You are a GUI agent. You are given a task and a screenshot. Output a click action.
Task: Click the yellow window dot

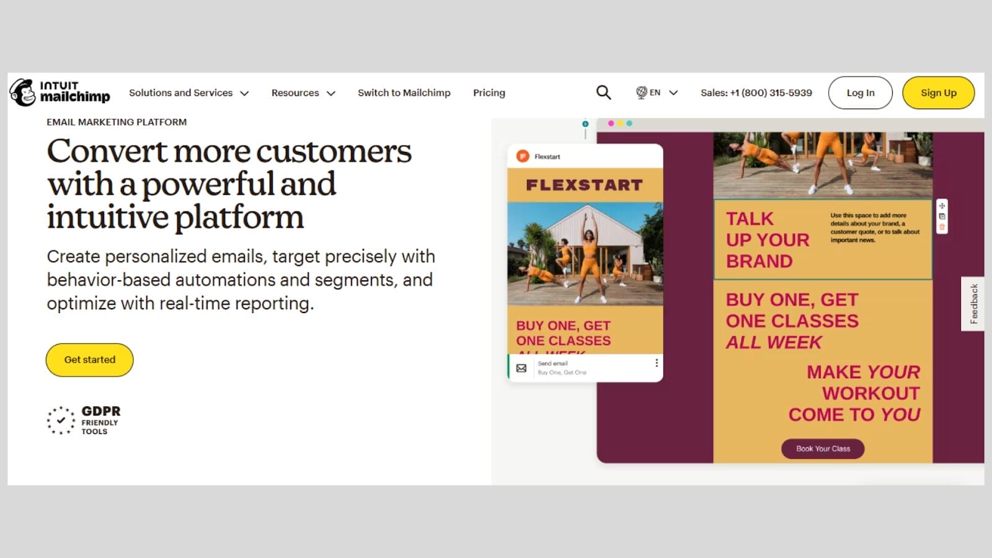620,123
